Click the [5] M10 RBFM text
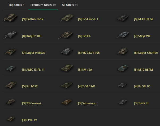160x126 pixels. [144, 70]
